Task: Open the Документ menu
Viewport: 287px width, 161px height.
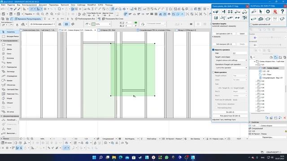Action: click(43, 5)
